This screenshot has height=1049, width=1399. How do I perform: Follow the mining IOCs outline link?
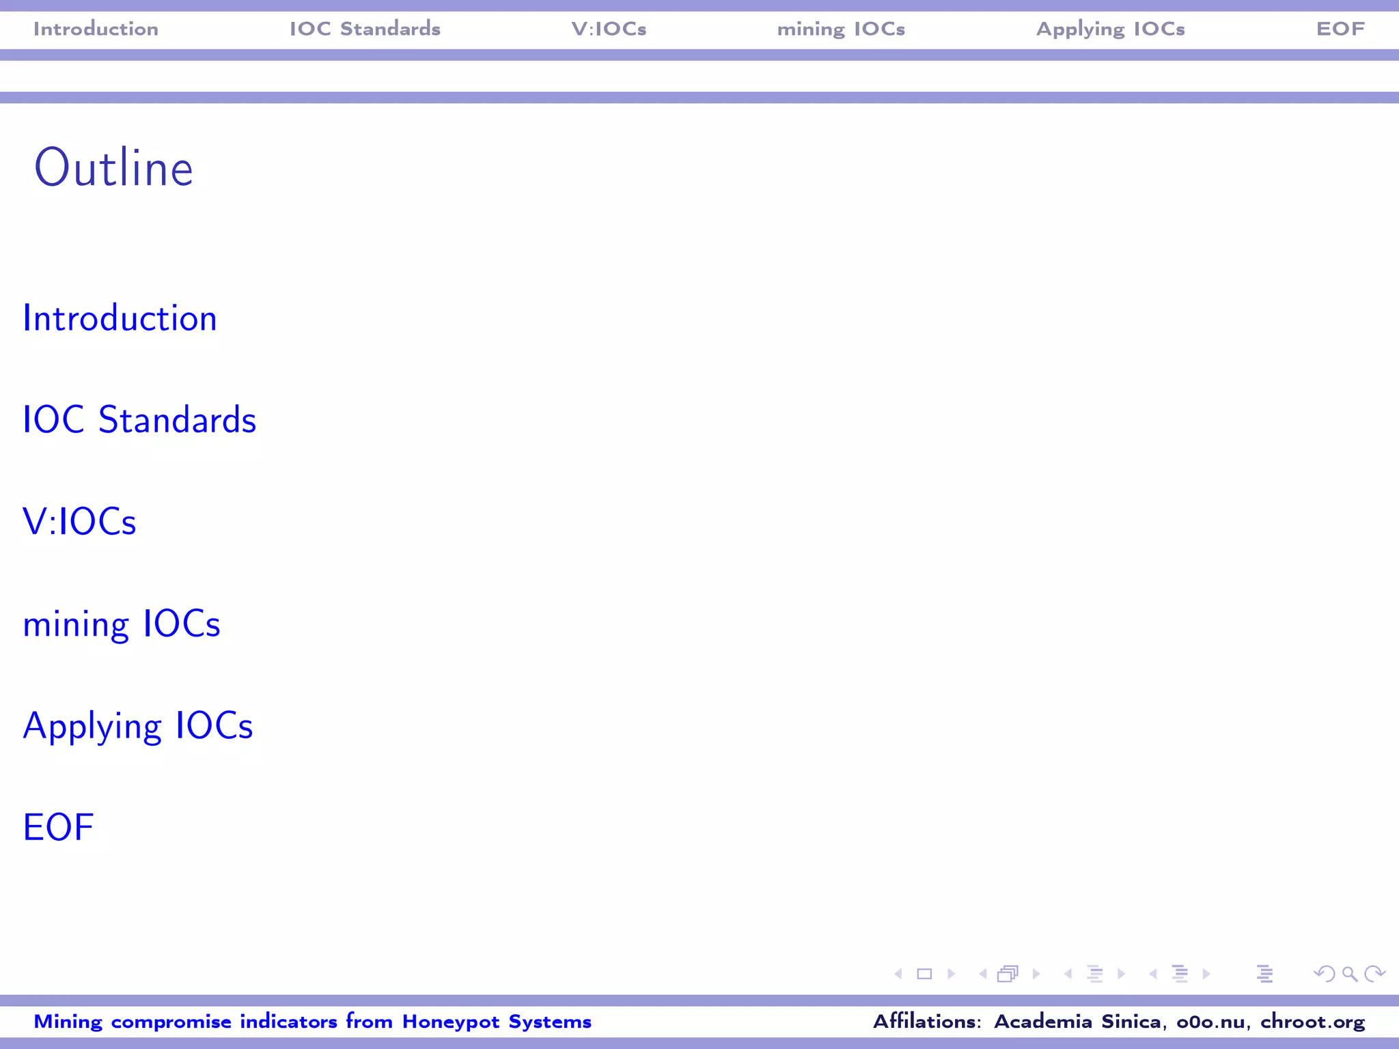tap(122, 624)
